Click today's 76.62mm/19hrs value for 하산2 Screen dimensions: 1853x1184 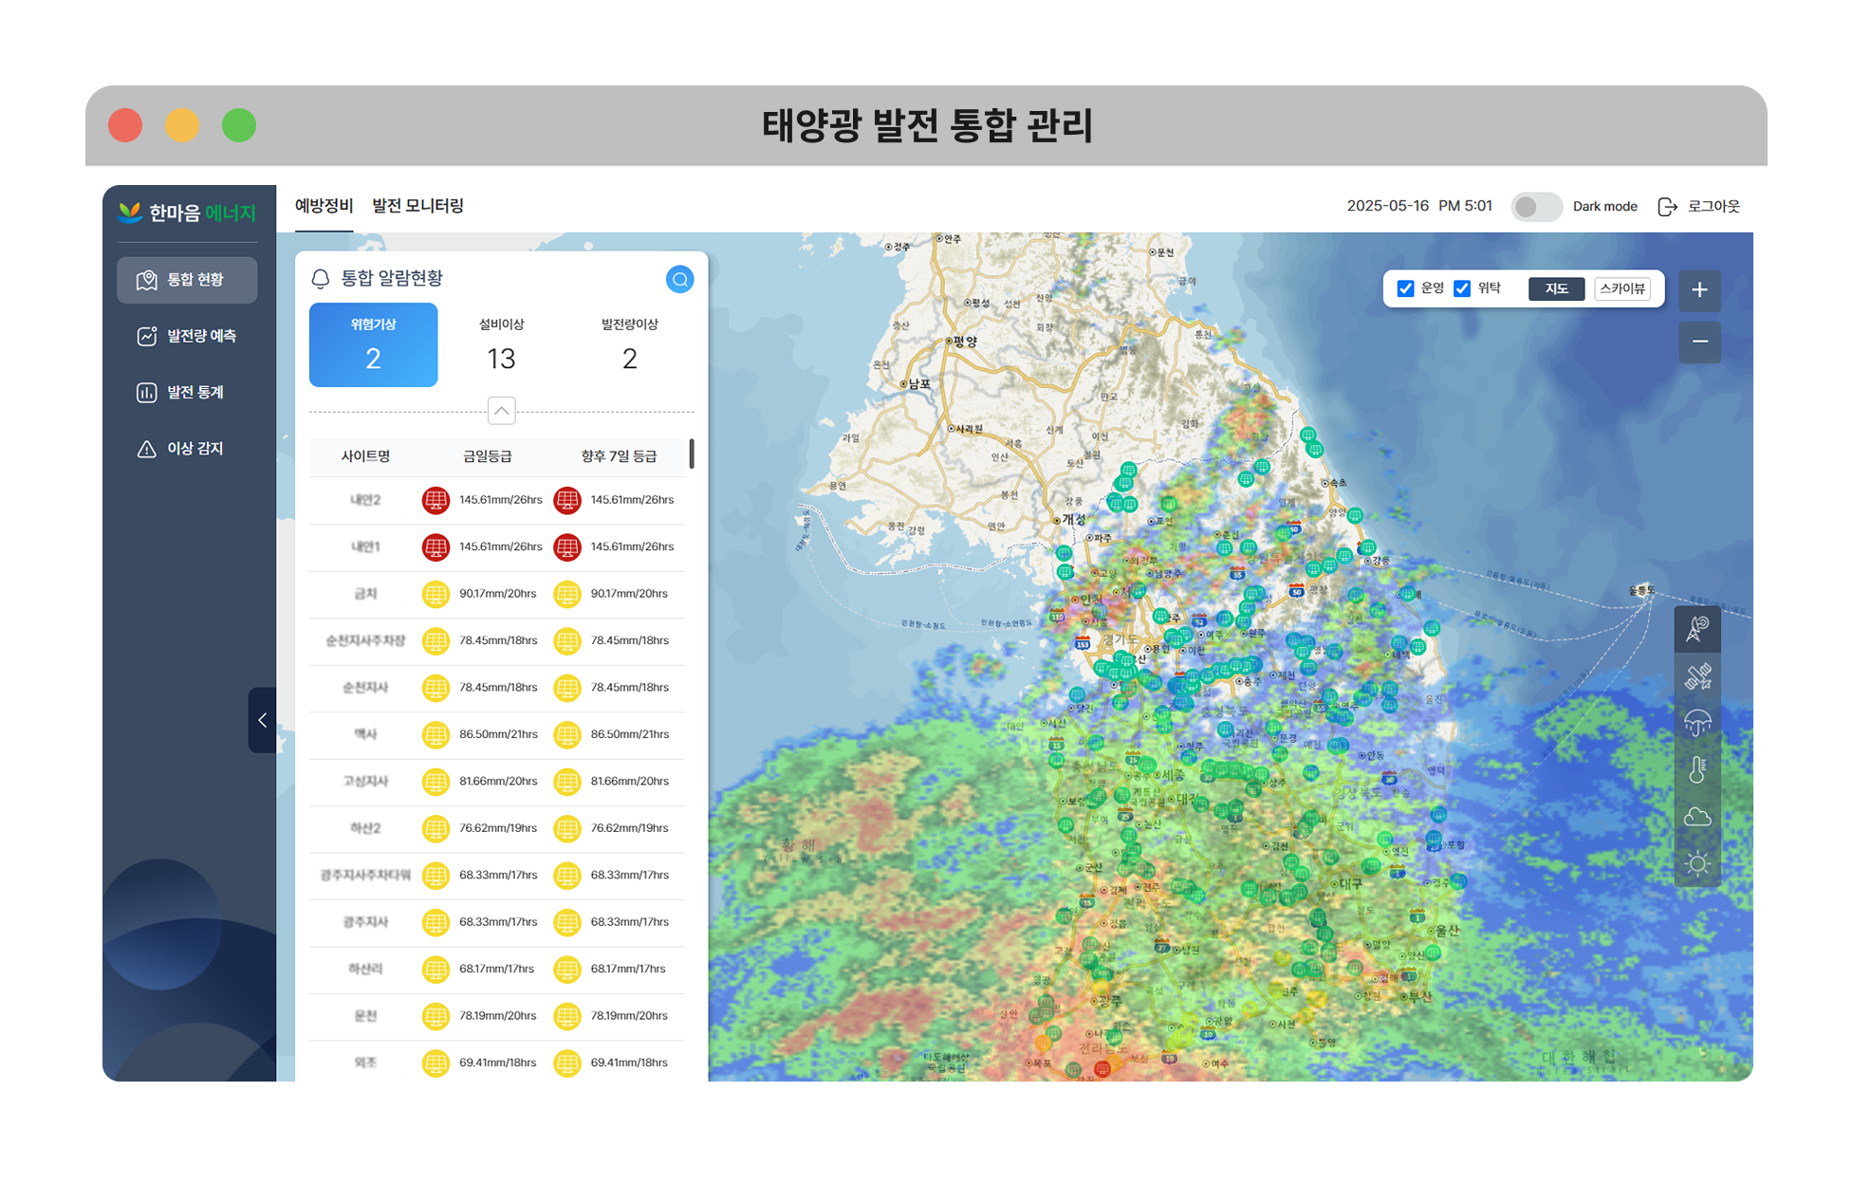pyautogui.click(x=498, y=828)
